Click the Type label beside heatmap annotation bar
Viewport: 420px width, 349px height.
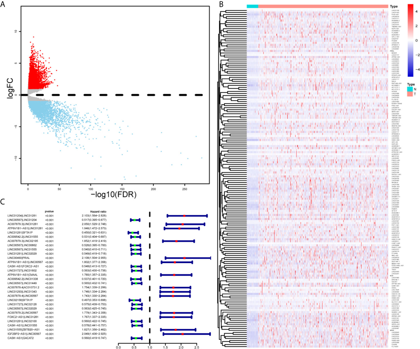coord(394,6)
